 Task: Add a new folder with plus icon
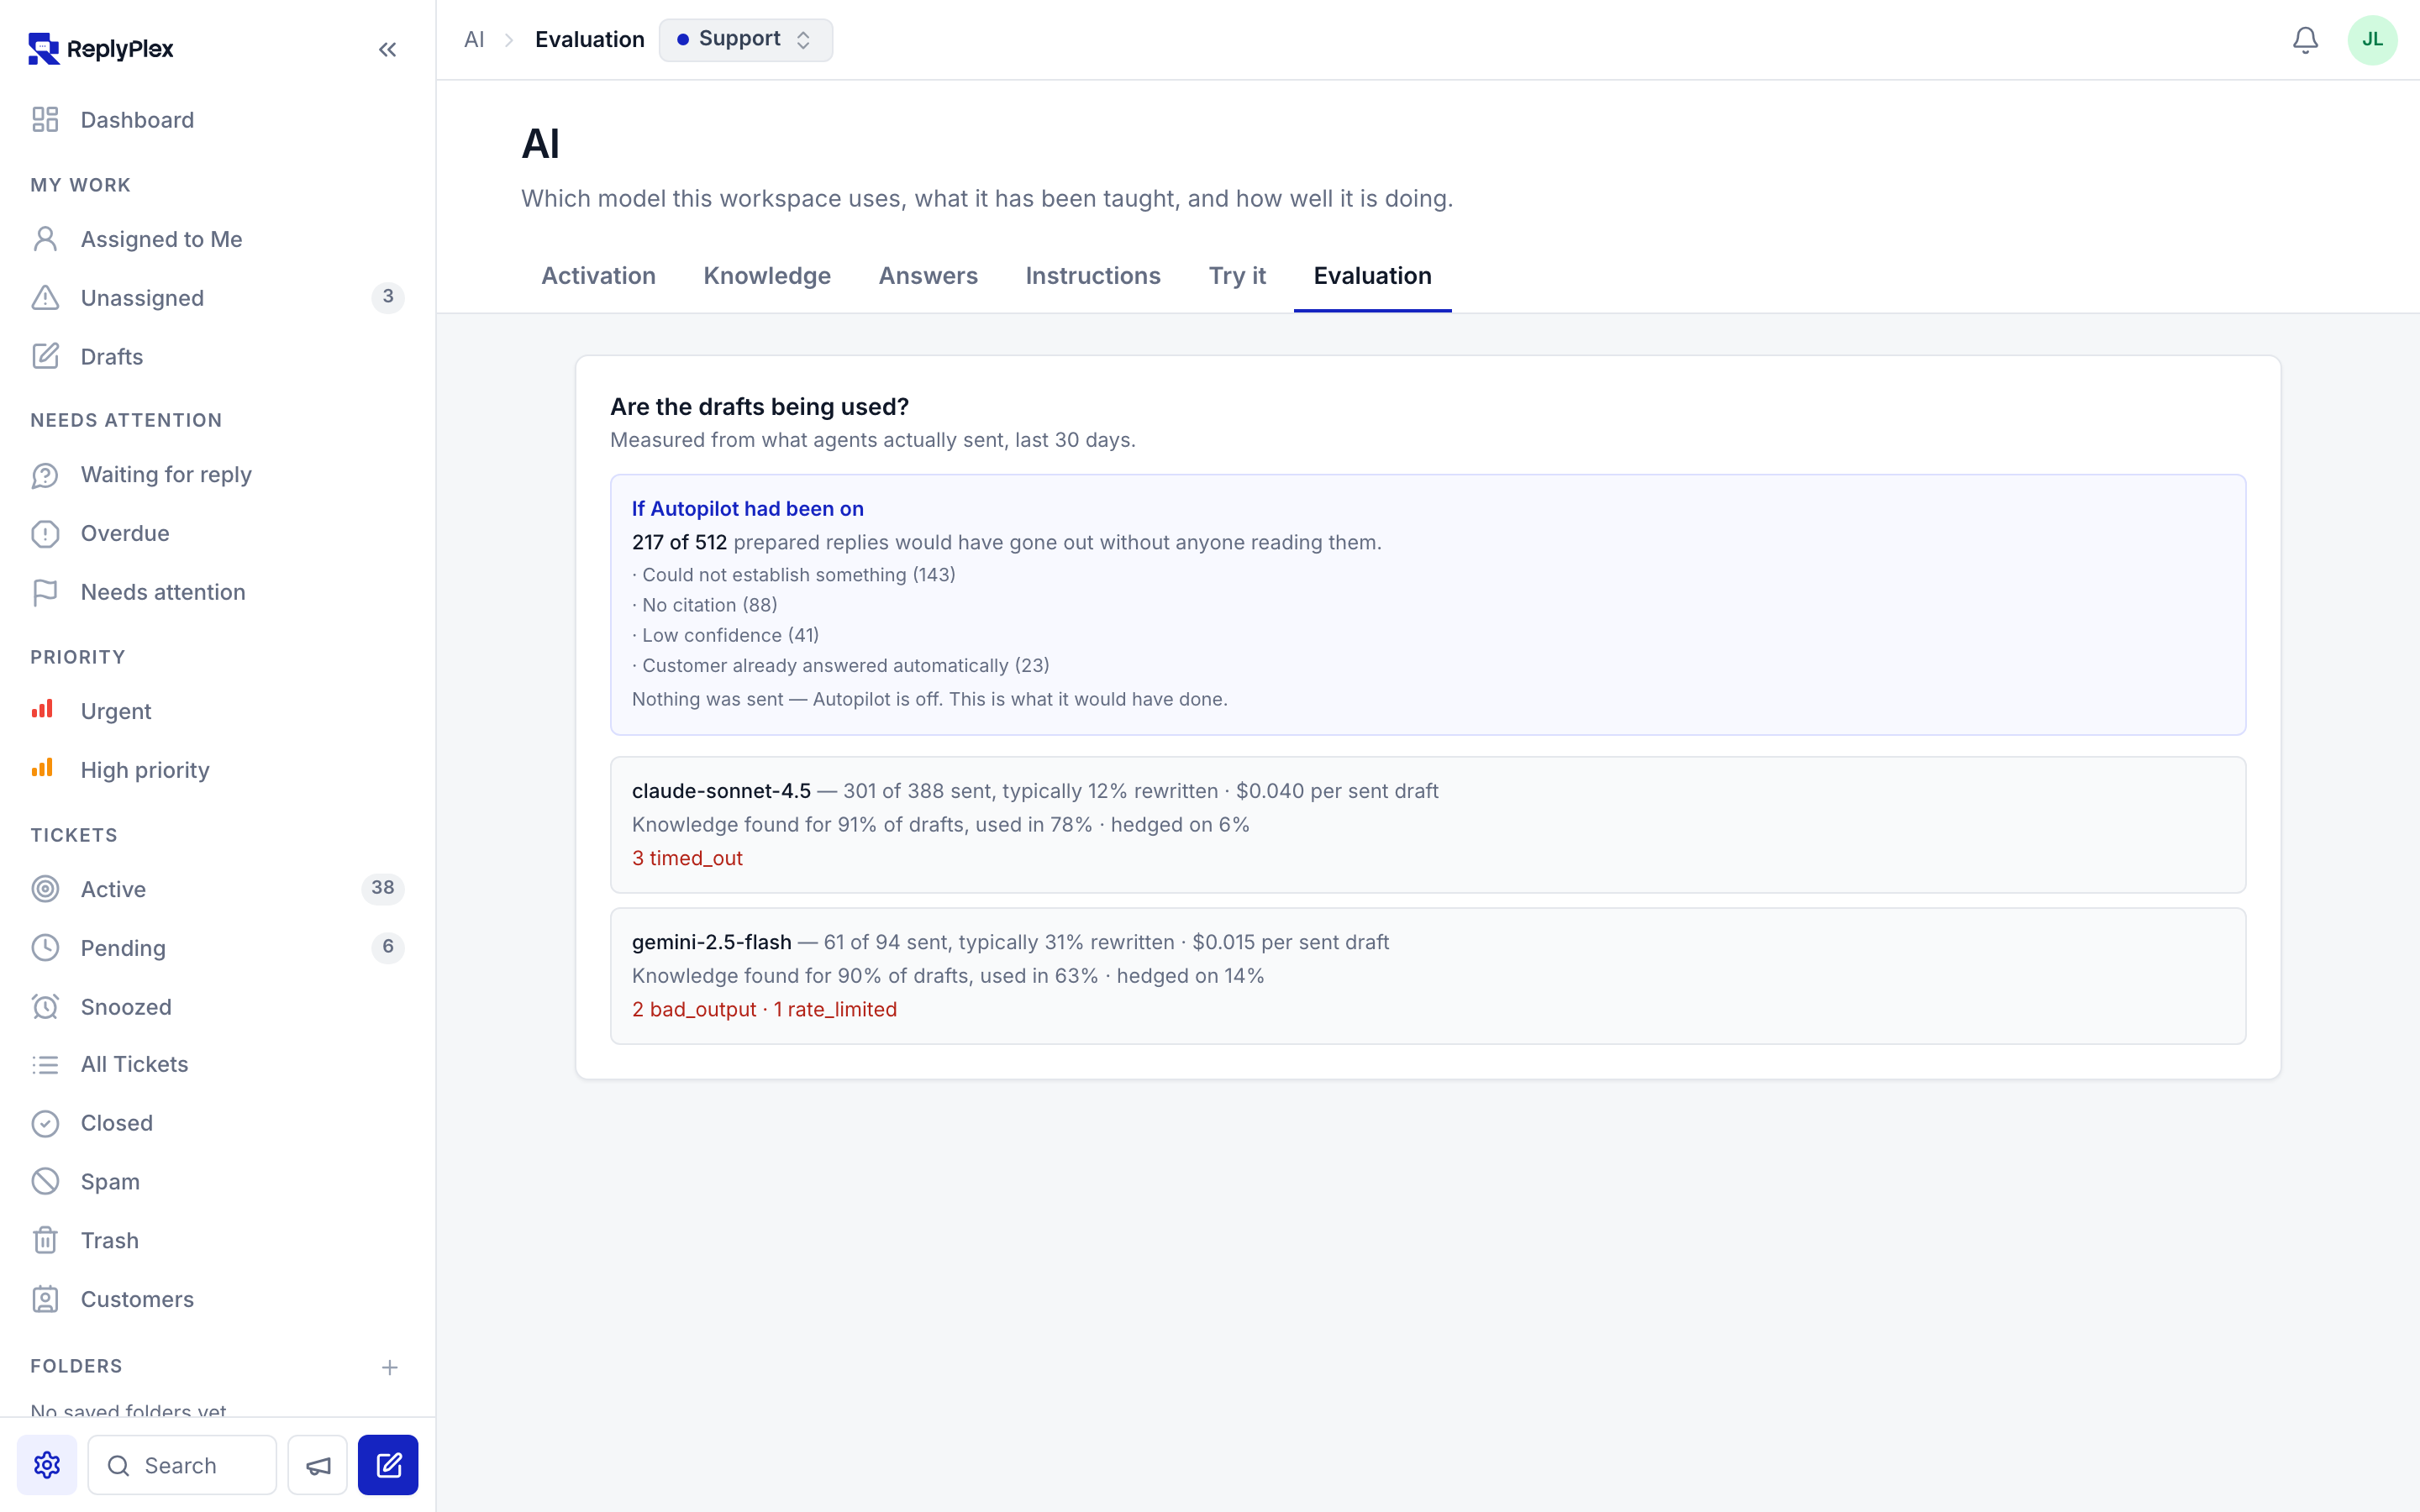coord(390,1367)
